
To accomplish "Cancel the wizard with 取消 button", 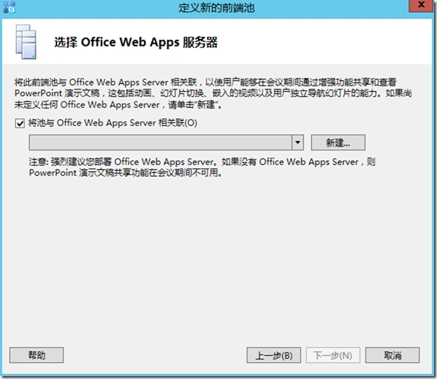I will point(392,355).
